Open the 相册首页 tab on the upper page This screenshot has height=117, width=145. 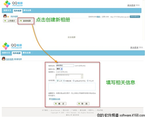(7, 10)
